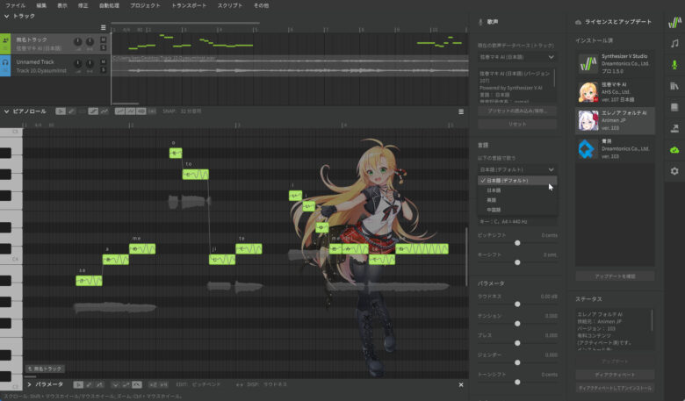685x401 pixels.
Task: Solo the vocal track (S button)
Action: tap(103, 47)
